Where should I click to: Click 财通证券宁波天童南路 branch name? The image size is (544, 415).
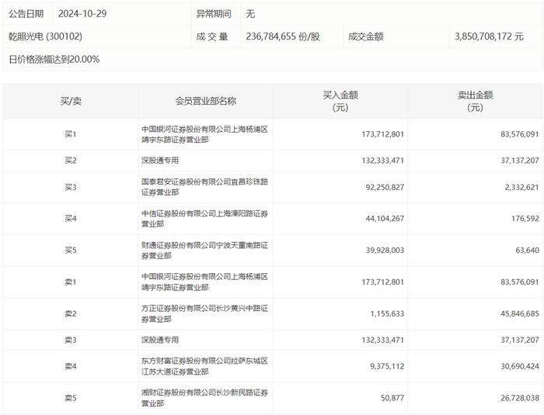tap(204, 251)
